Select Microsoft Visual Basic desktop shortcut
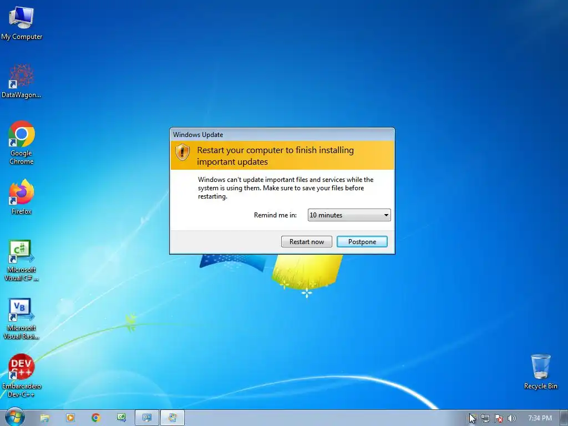 click(x=22, y=319)
